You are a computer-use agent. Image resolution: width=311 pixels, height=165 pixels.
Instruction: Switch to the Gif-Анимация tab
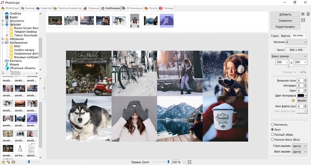point(132,8)
